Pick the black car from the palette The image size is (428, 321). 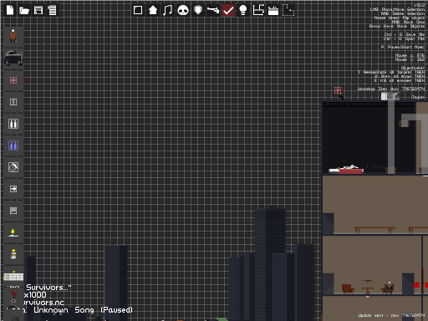tap(13, 58)
